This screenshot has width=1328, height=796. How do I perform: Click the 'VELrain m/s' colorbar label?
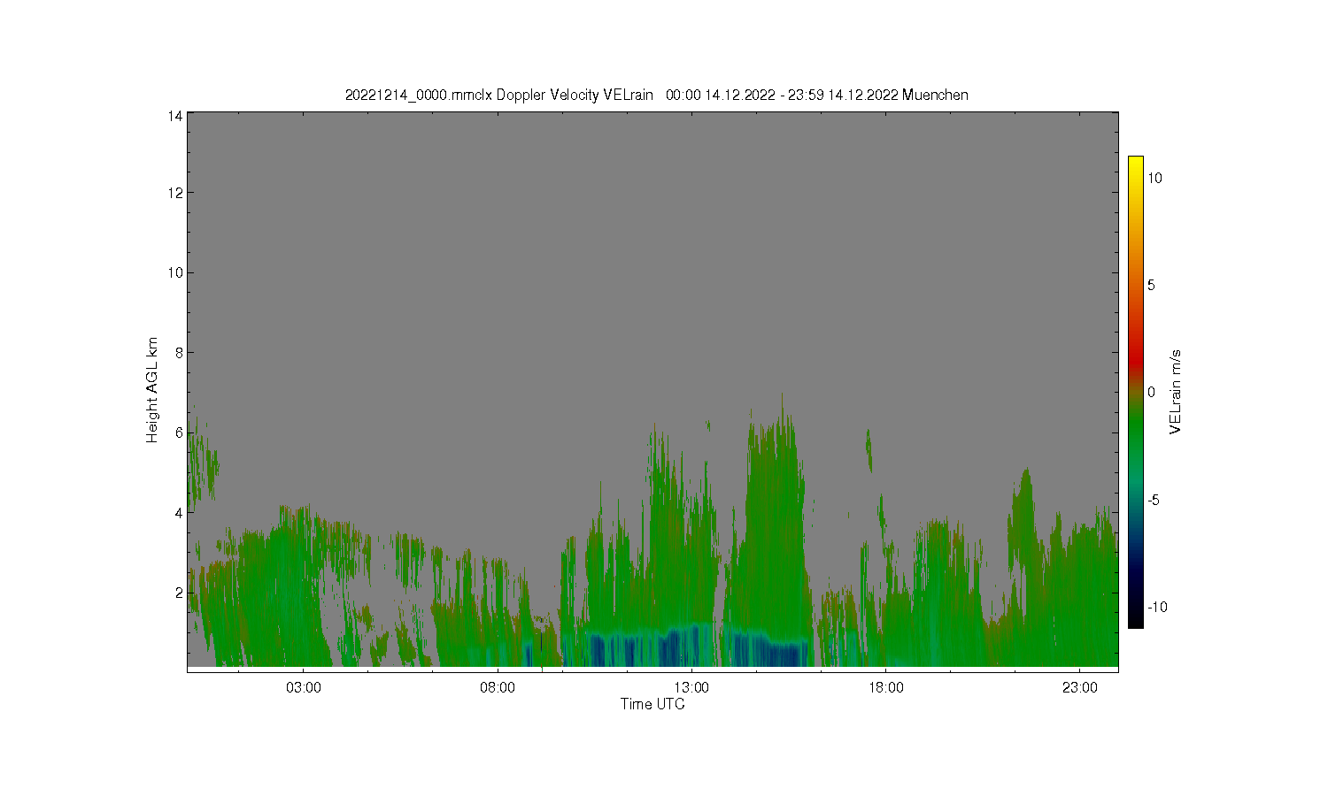tap(1176, 392)
